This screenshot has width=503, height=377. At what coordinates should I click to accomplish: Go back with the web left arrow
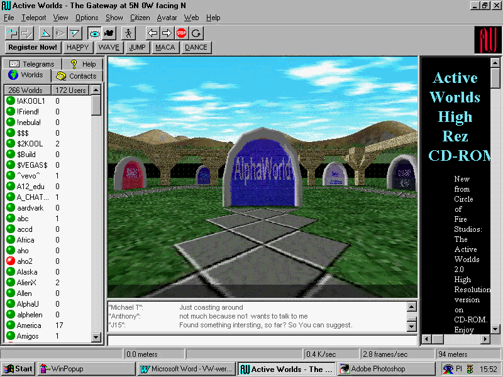click(x=152, y=33)
